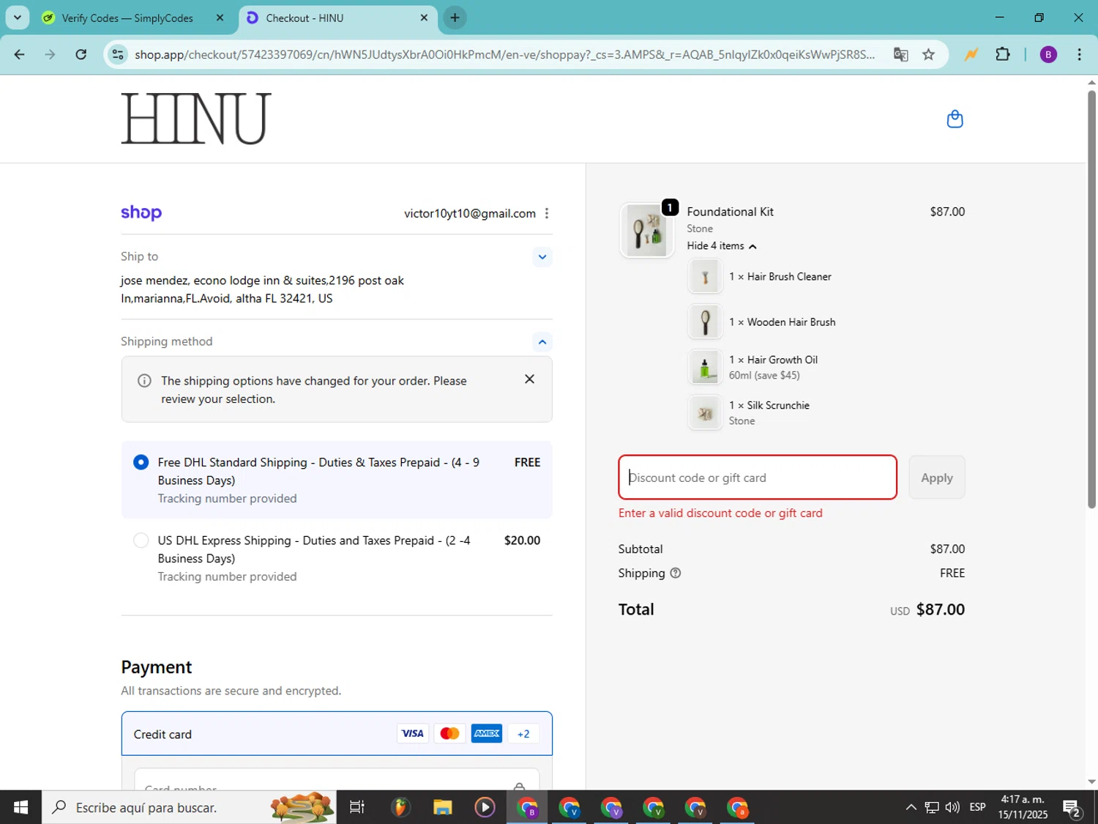The width and height of the screenshot is (1098, 824).
Task: Click the Discount code or gift card field
Action: (x=758, y=478)
